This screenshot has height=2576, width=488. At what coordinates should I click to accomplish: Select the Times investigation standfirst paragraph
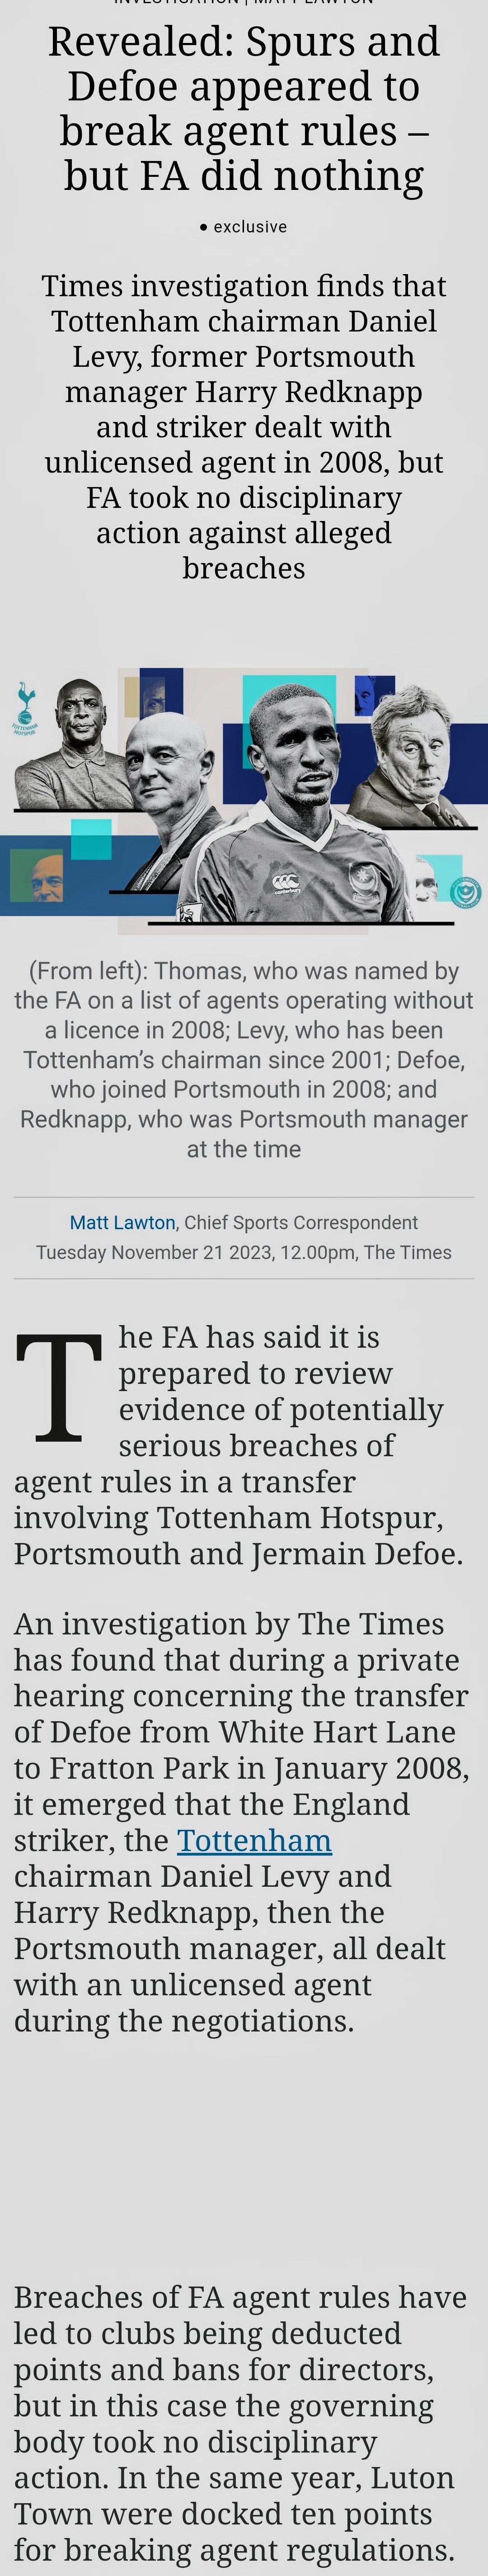[244, 427]
